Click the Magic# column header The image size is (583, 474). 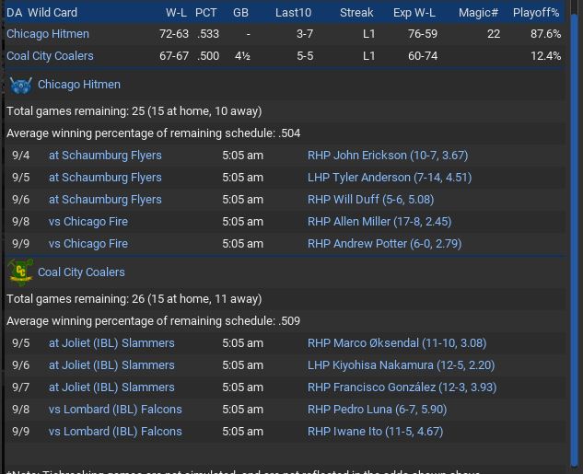point(479,13)
